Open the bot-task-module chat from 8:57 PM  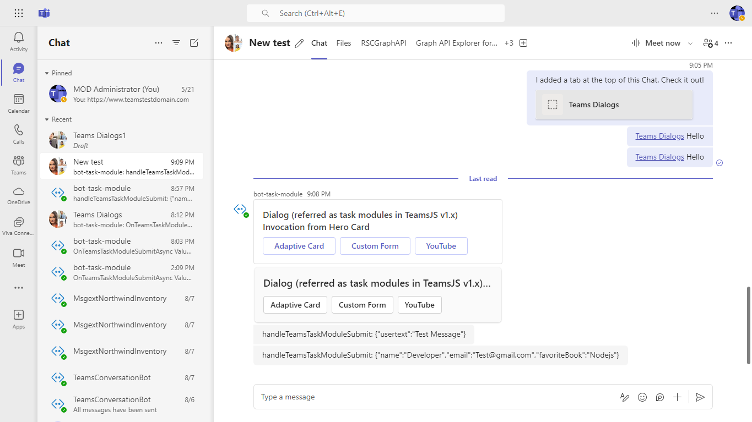[x=122, y=193]
